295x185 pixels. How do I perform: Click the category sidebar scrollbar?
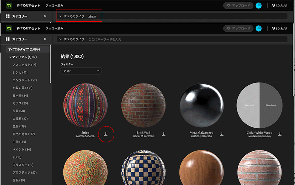(51, 64)
